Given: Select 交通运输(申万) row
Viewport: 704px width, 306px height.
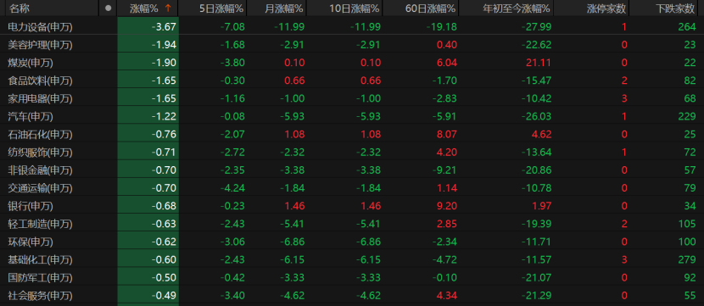Looking at the screenshot, I should [x=352, y=188].
